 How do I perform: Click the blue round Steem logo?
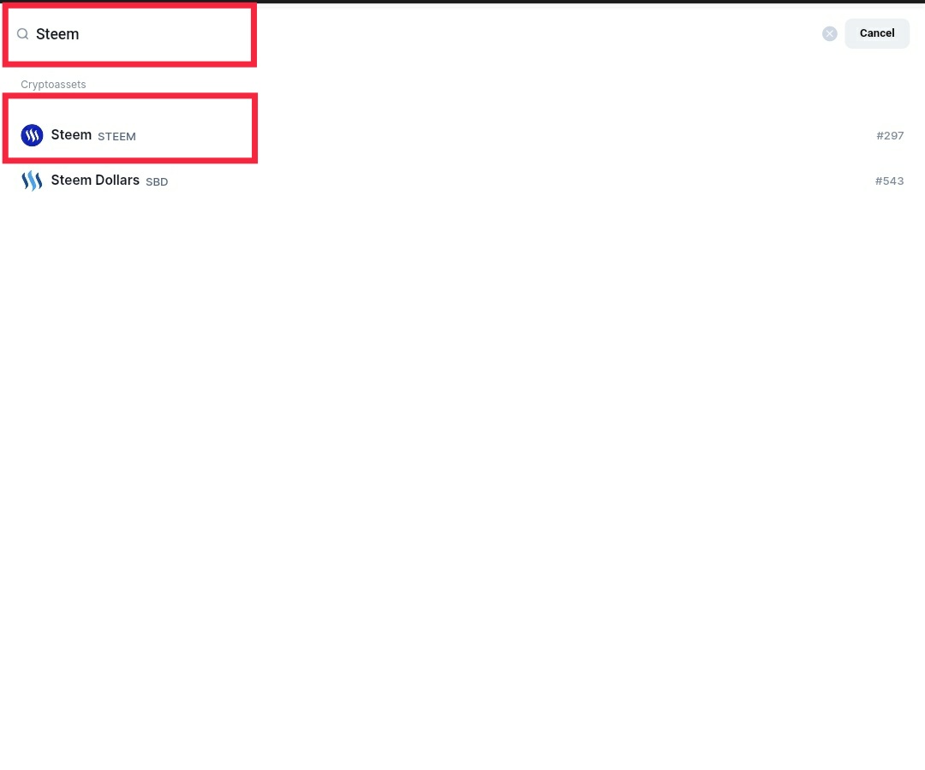(32, 135)
